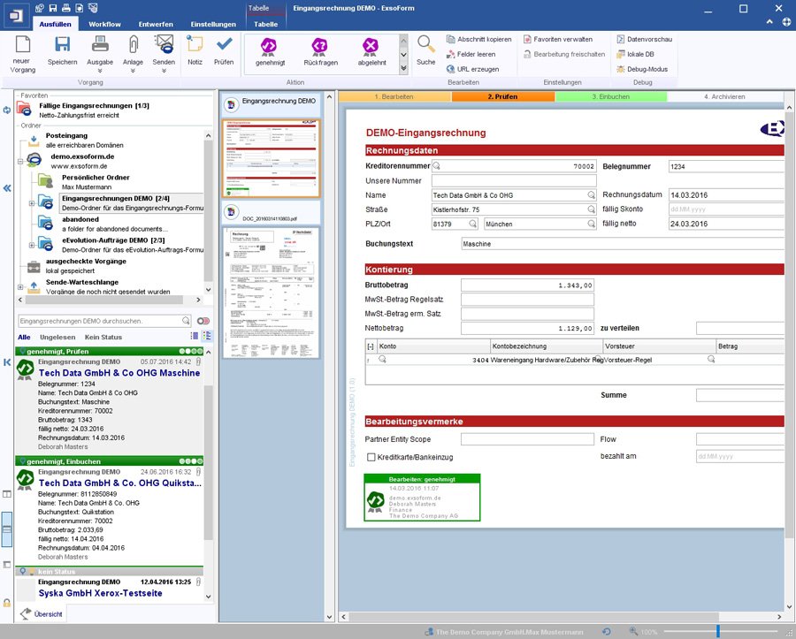Toggle the red search filter switch
796x639 pixels.
(203, 321)
